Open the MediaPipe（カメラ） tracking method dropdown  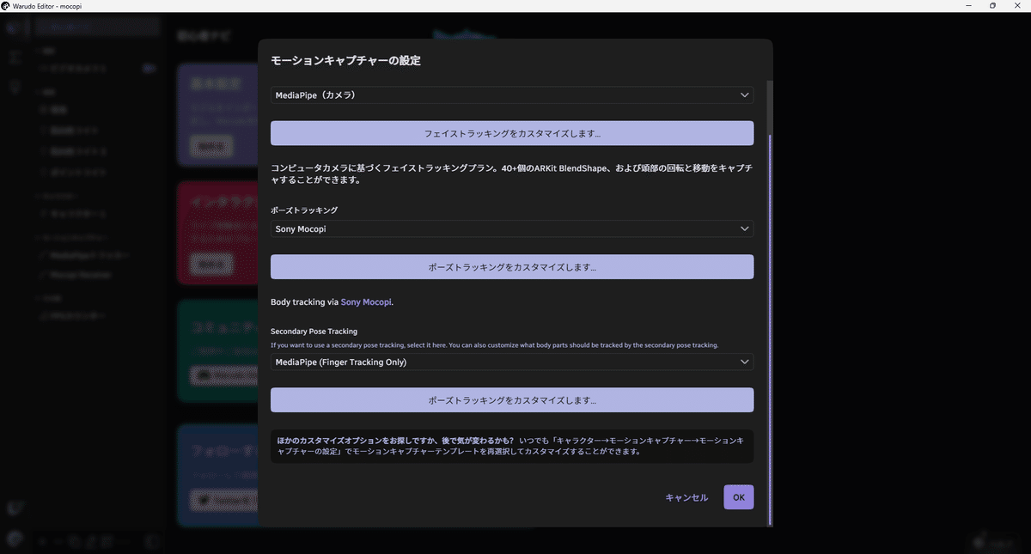[x=512, y=94]
